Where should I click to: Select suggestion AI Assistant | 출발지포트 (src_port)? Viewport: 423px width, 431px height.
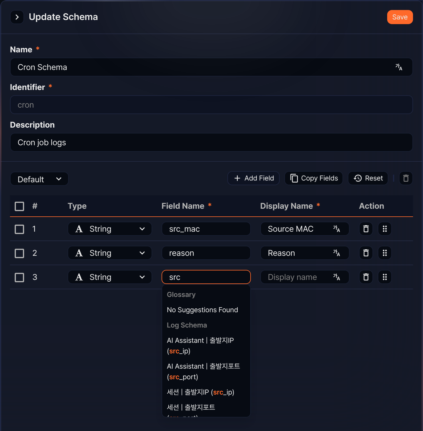tap(206, 372)
